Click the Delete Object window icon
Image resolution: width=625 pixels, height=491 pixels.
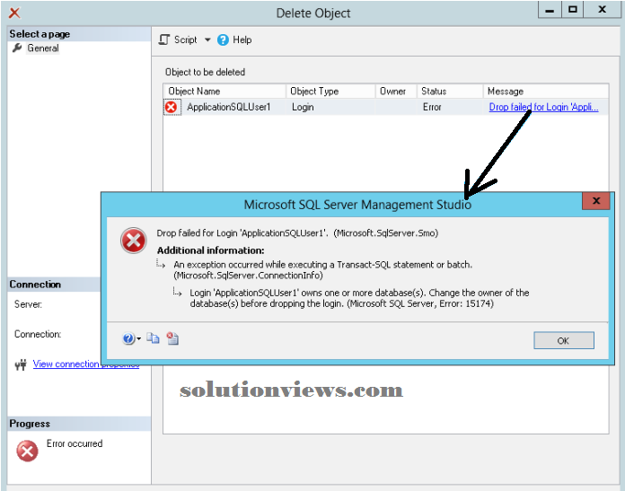pyautogui.click(x=14, y=13)
